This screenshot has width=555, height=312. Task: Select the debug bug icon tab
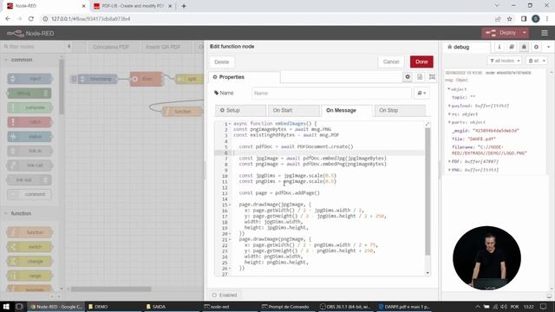point(524,47)
